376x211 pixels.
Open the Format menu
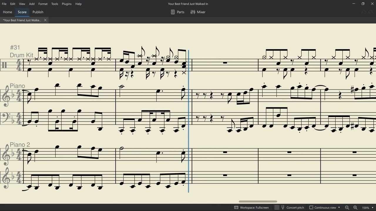click(43, 4)
